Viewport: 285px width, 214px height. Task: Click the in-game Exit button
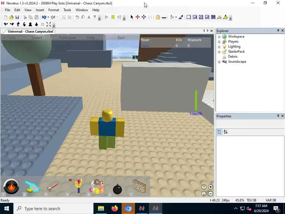click(x=121, y=38)
